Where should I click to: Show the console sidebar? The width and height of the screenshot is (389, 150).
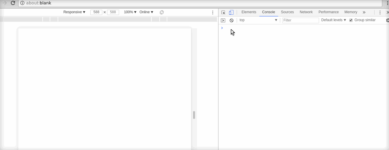click(223, 20)
